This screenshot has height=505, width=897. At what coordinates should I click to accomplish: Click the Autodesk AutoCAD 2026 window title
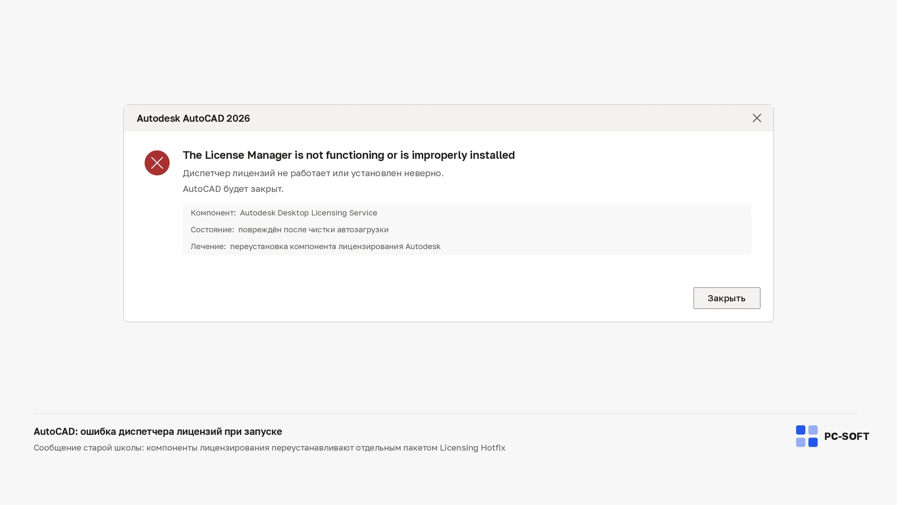[193, 118]
